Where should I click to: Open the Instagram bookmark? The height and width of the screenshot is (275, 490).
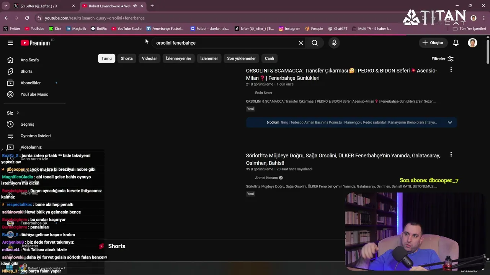289,29
